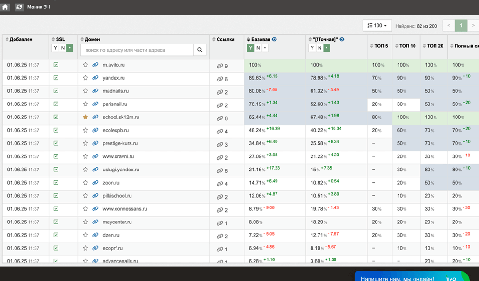Click the domain search input field

pos(137,50)
